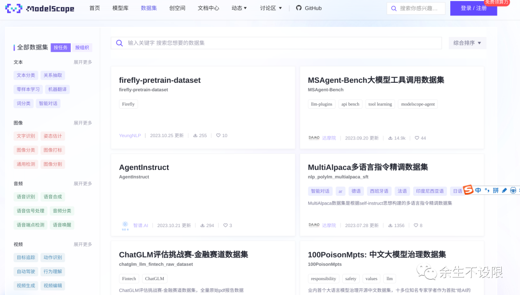Expand more in 音频 category
The image size is (520, 295).
coord(83,183)
